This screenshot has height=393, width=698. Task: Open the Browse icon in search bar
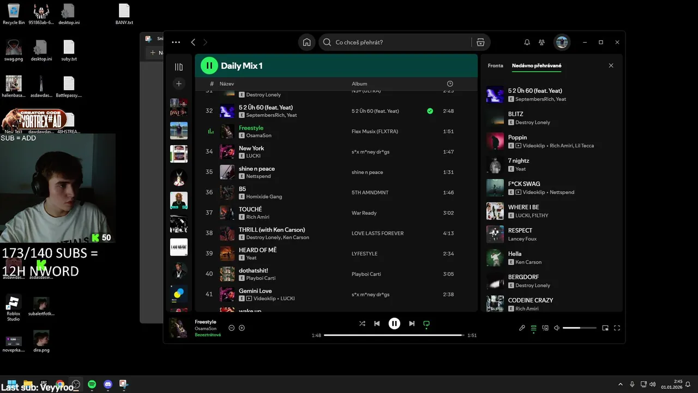click(x=480, y=42)
